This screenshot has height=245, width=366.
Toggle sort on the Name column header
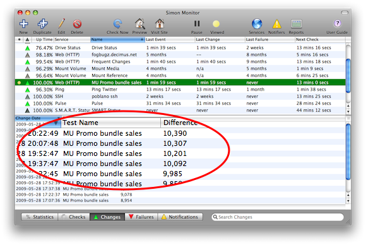point(117,40)
